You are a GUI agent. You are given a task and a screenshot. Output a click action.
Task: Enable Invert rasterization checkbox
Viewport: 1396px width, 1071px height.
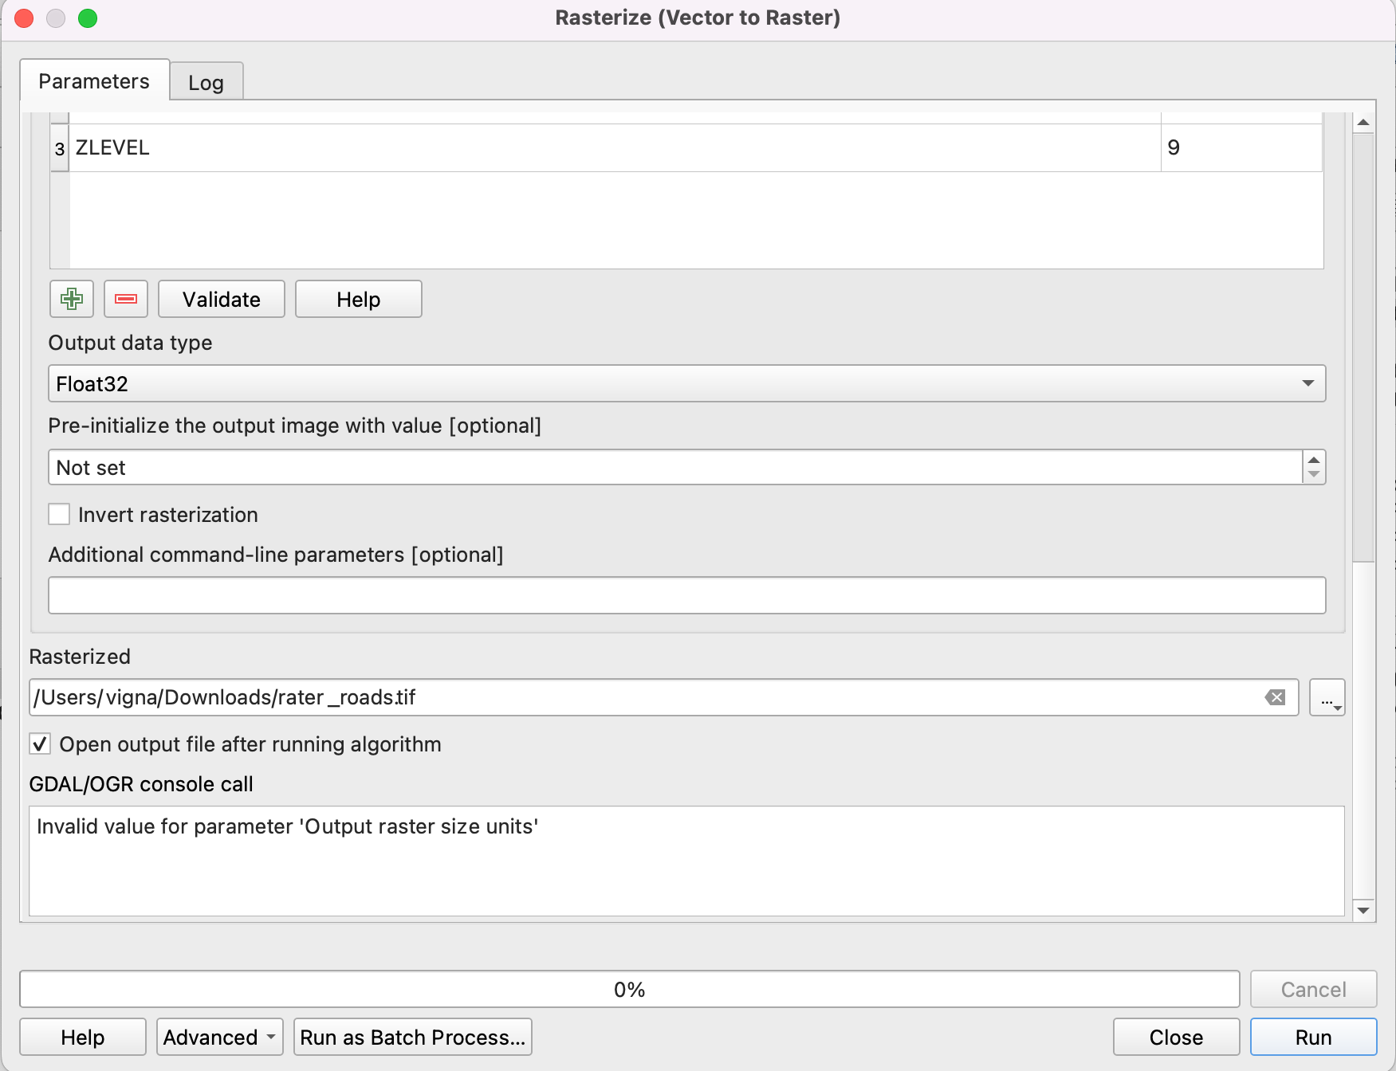60,514
